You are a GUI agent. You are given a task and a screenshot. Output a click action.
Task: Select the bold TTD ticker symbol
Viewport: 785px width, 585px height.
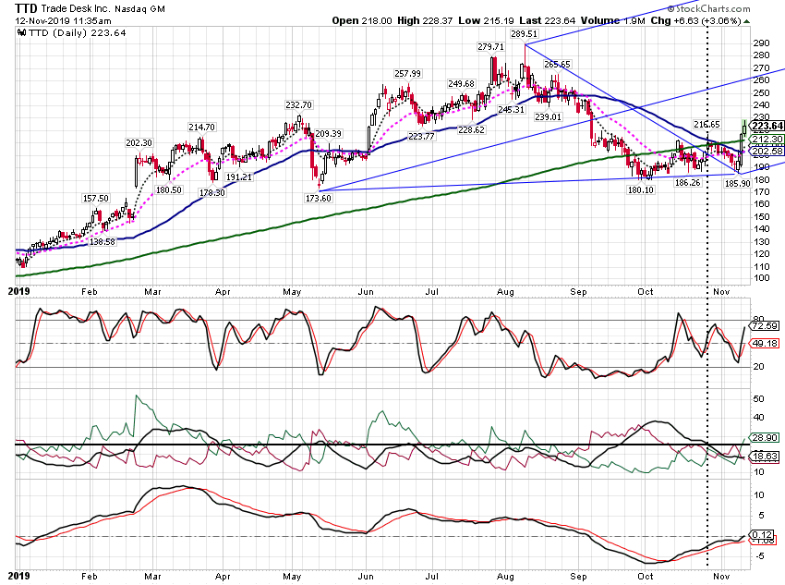coord(26,8)
